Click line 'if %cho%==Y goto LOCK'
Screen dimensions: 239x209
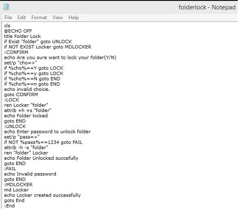(x=33, y=68)
